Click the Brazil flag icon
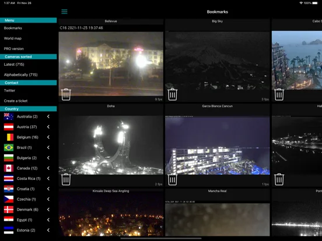The width and height of the screenshot is (322, 241). pyautogui.click(x=9, y=147)
